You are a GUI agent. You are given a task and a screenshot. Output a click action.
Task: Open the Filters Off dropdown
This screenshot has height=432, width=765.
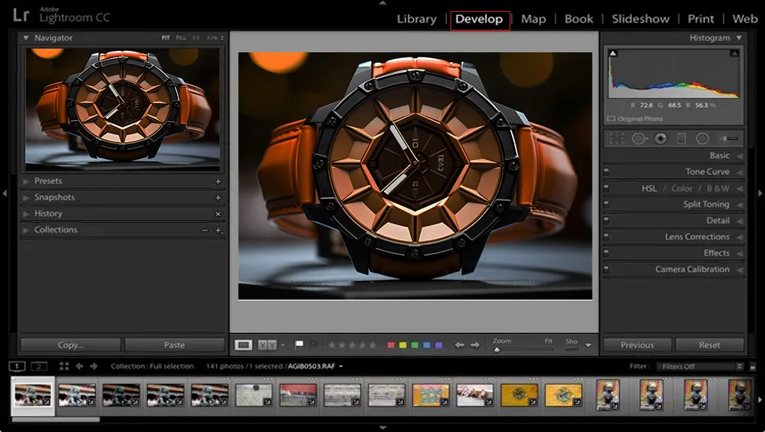click(699, 366)
